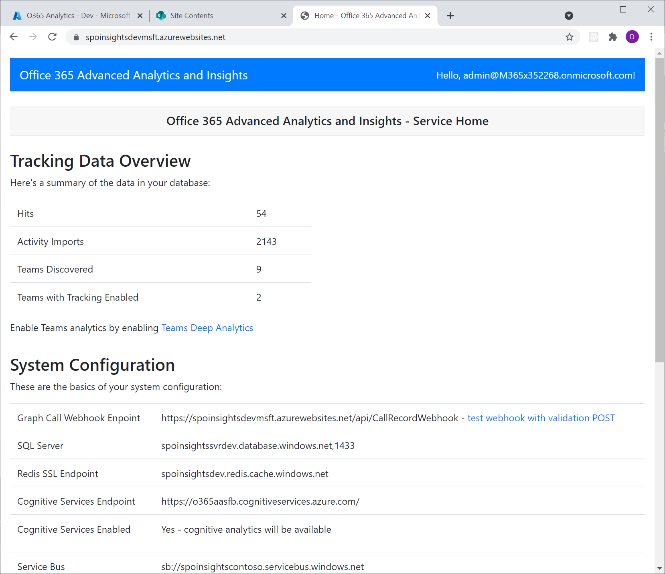Close the Site Contents tab
665x574 pixels.
coord(284,16)
